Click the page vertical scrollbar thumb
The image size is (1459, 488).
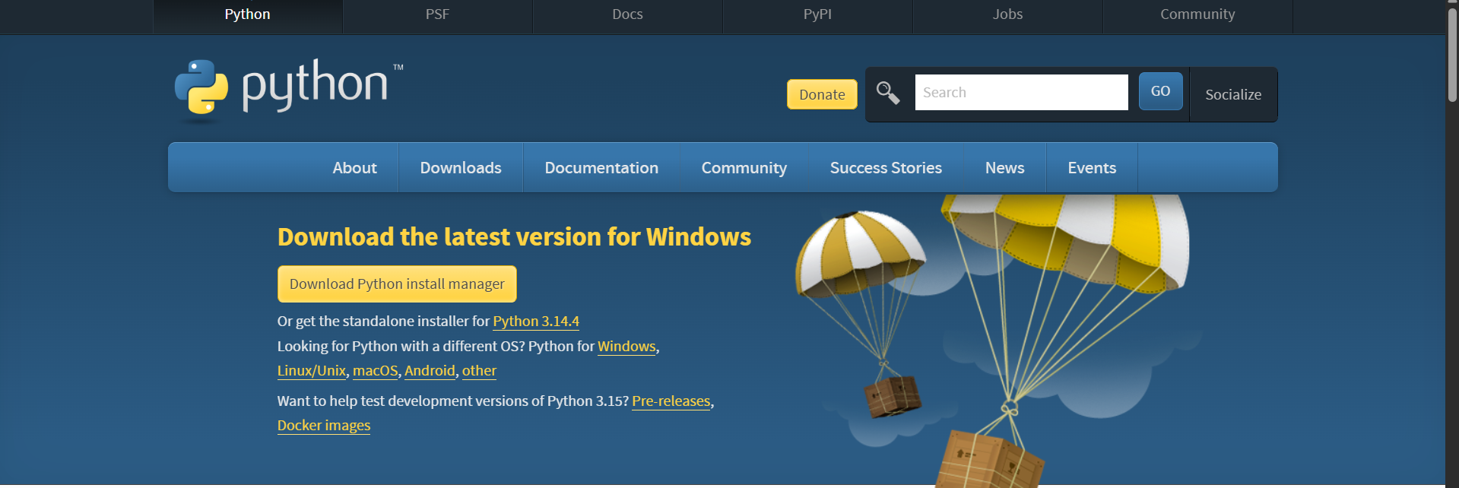click(x=1452, y=55)
